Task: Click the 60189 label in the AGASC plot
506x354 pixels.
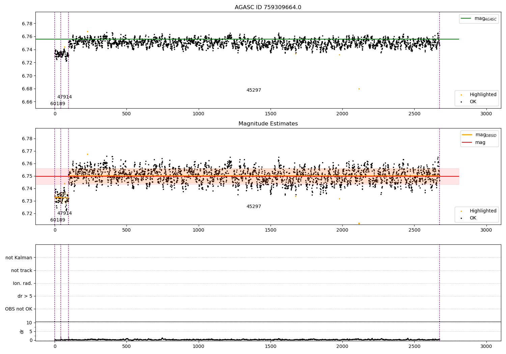Action: (x=58, y=104)
